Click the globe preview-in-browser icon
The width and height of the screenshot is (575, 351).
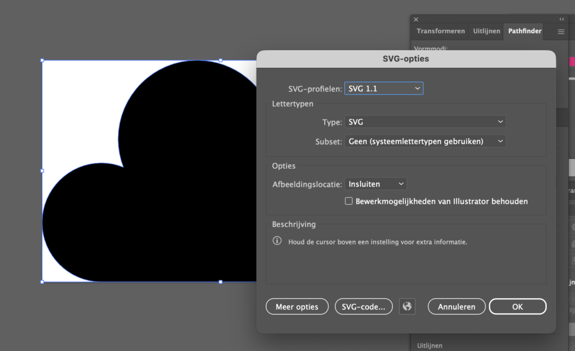click(x=407, y=306)
